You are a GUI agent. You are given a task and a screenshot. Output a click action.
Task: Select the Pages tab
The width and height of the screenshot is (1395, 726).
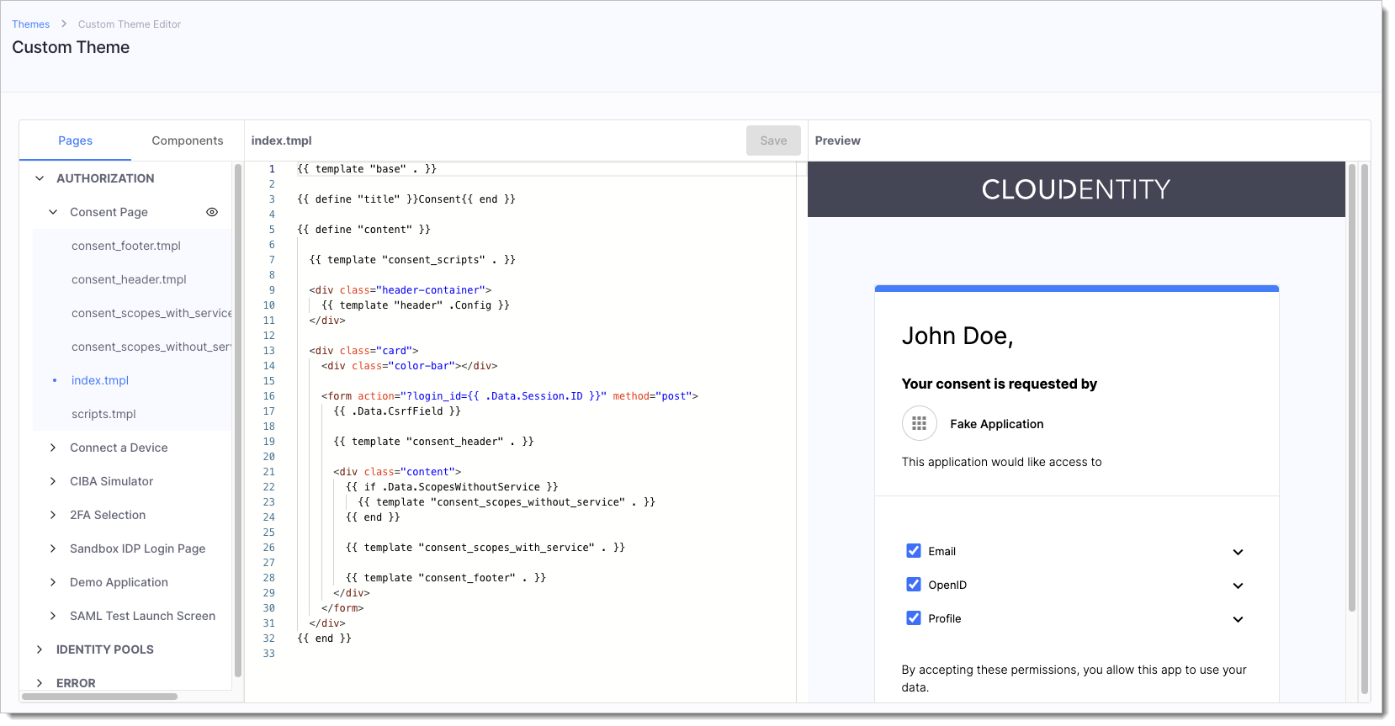click(x=75, y=140)
